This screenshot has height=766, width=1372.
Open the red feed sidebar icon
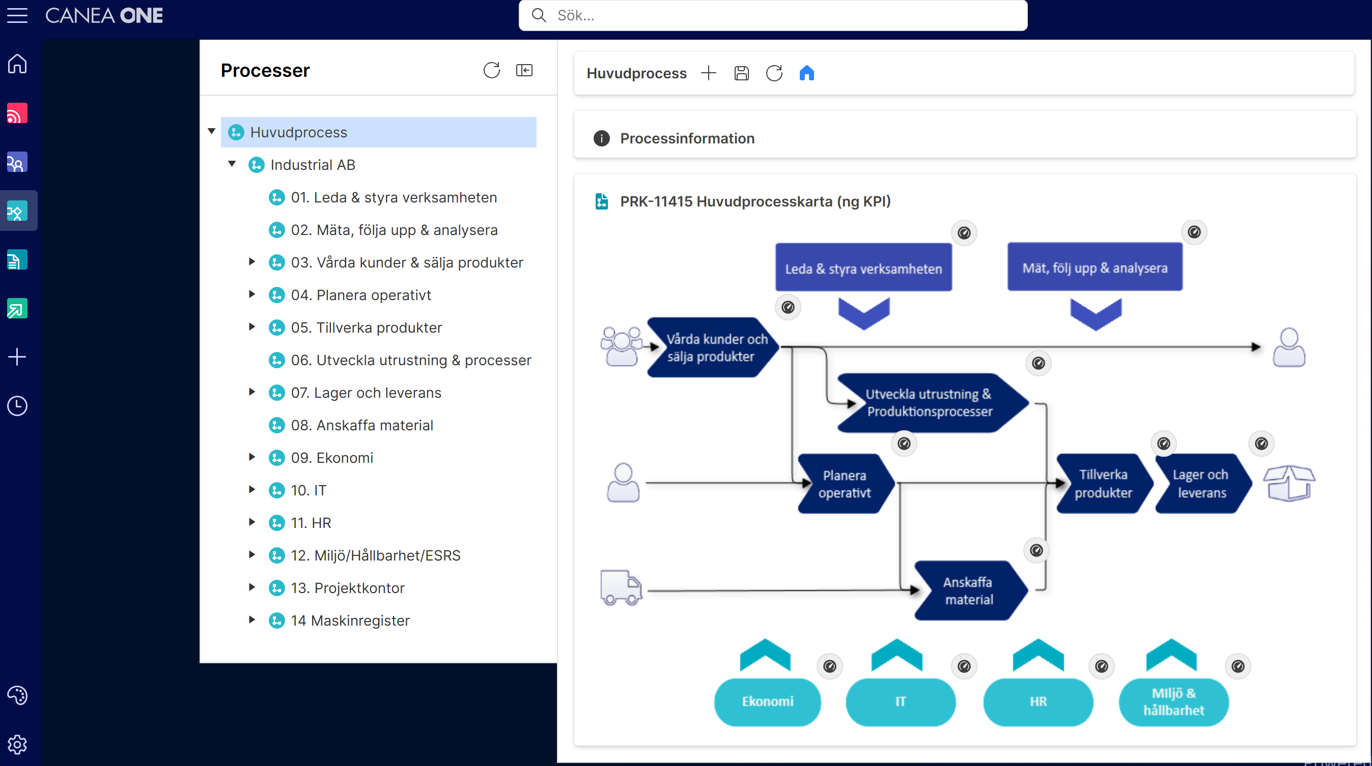17,113
